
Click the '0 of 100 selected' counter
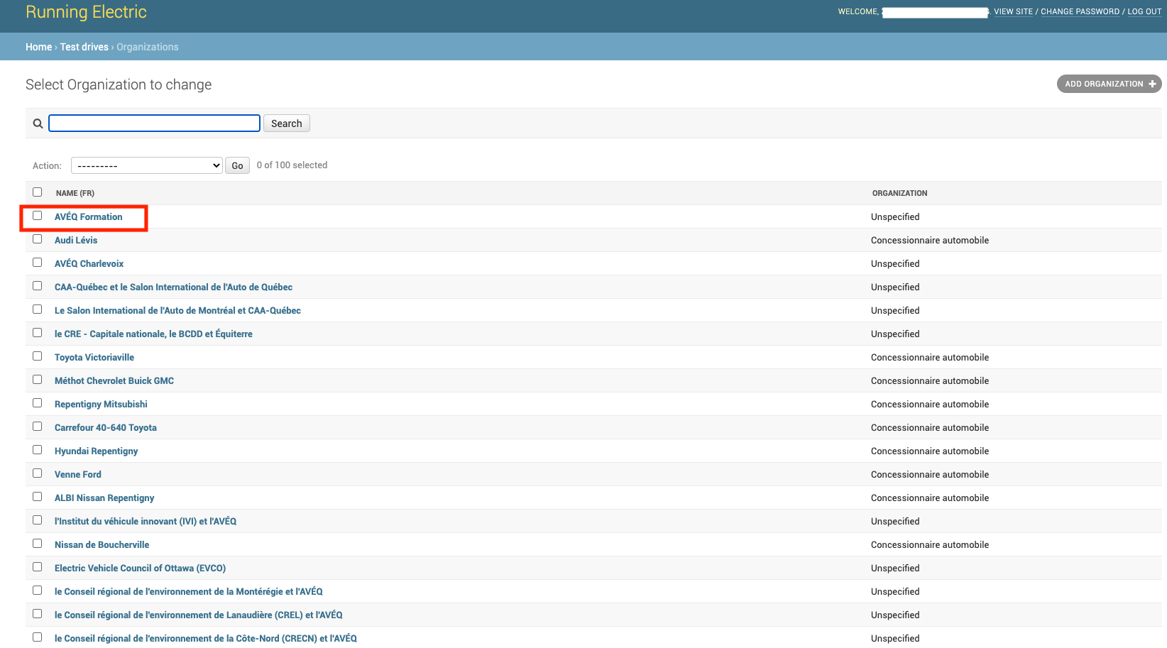pos(292,165)
